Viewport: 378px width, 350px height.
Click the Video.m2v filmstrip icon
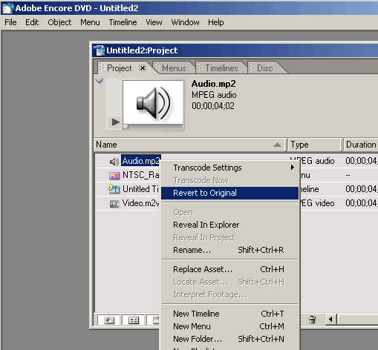pos(114,204)
